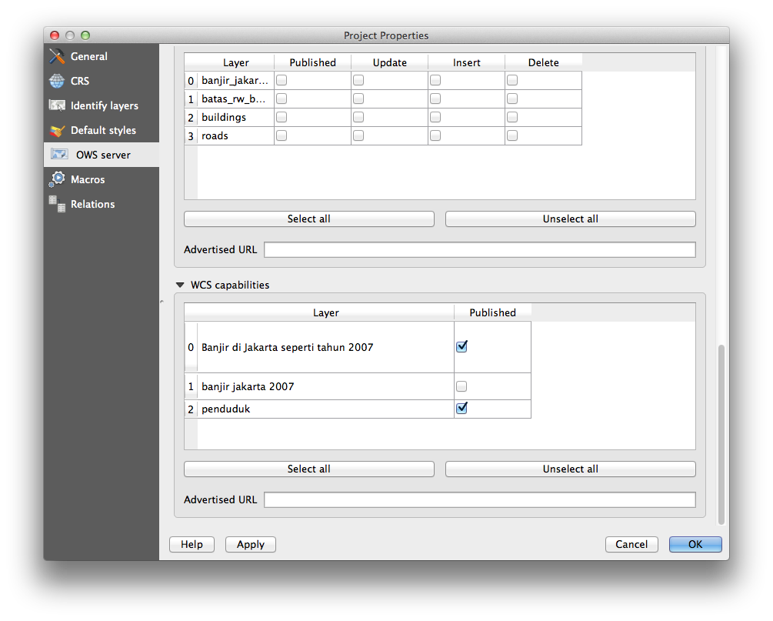Screen dimensions: 773x621
Task: Uncheck Published for the penduduk layer
Action: 461,409
